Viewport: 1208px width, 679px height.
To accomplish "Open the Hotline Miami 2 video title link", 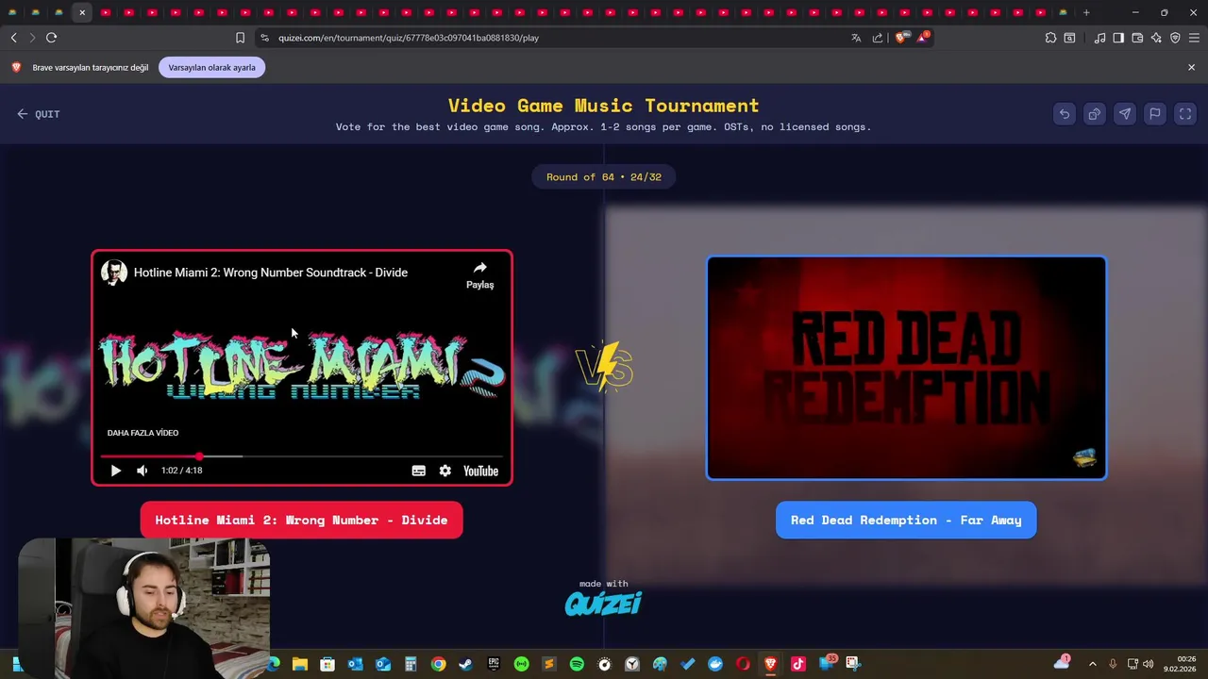I will pos(271,273).
